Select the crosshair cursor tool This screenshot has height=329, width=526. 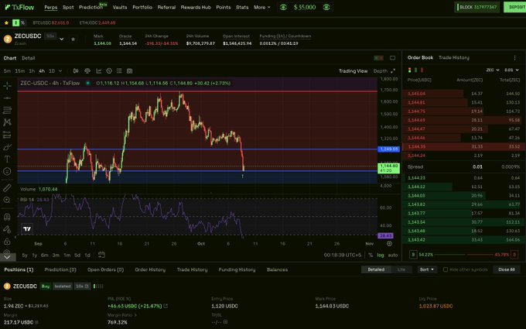7,86
